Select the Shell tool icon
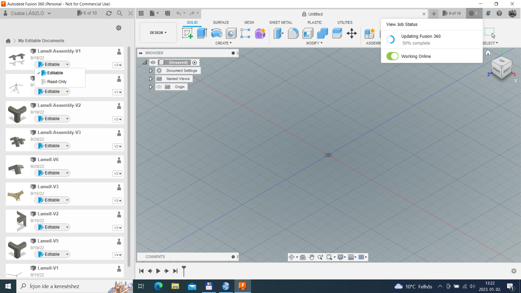This screenshot has height=293, width=521. pos(308,33)
